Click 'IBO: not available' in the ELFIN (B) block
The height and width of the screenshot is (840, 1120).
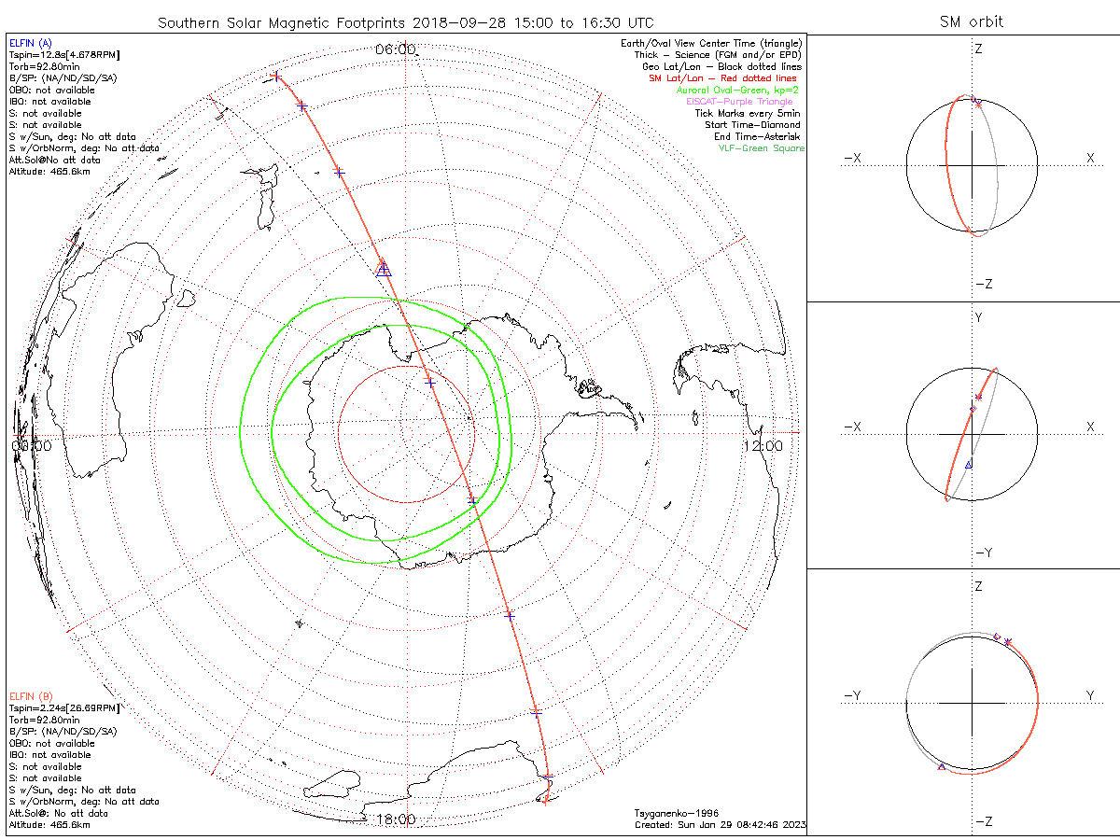click(50, 755)
